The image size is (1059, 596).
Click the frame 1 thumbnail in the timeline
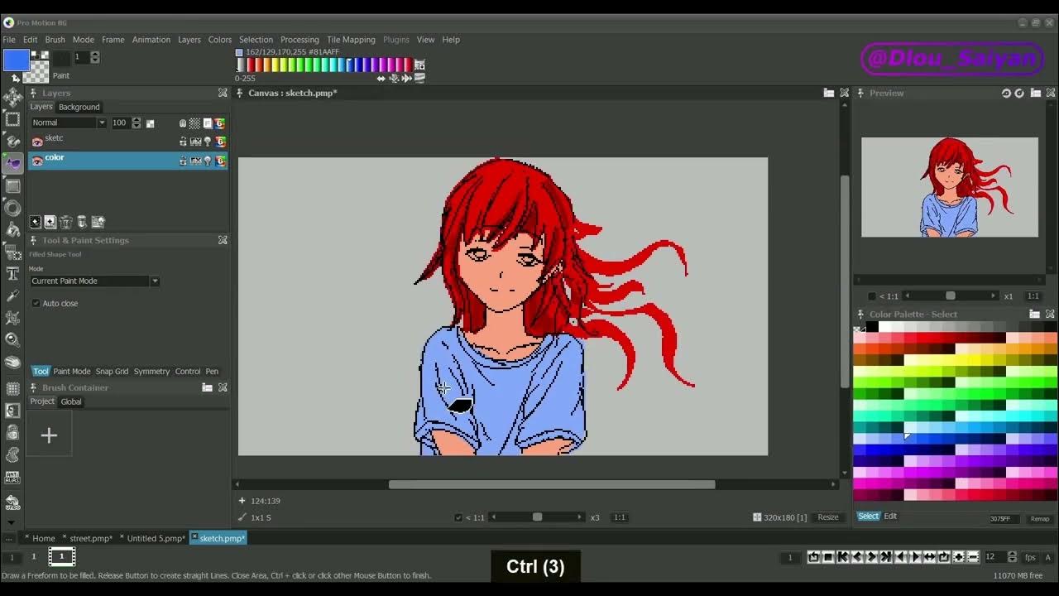(61, 556)
